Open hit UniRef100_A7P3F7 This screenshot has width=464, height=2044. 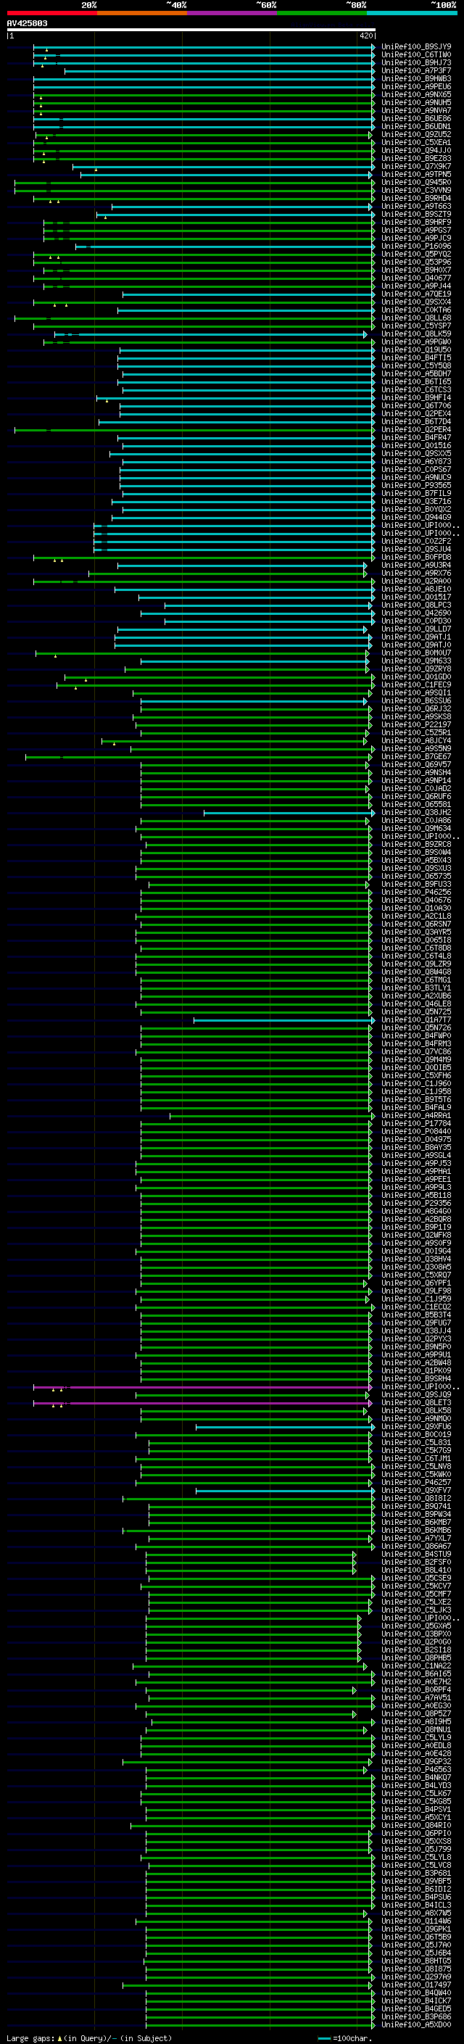coord(416,70)
